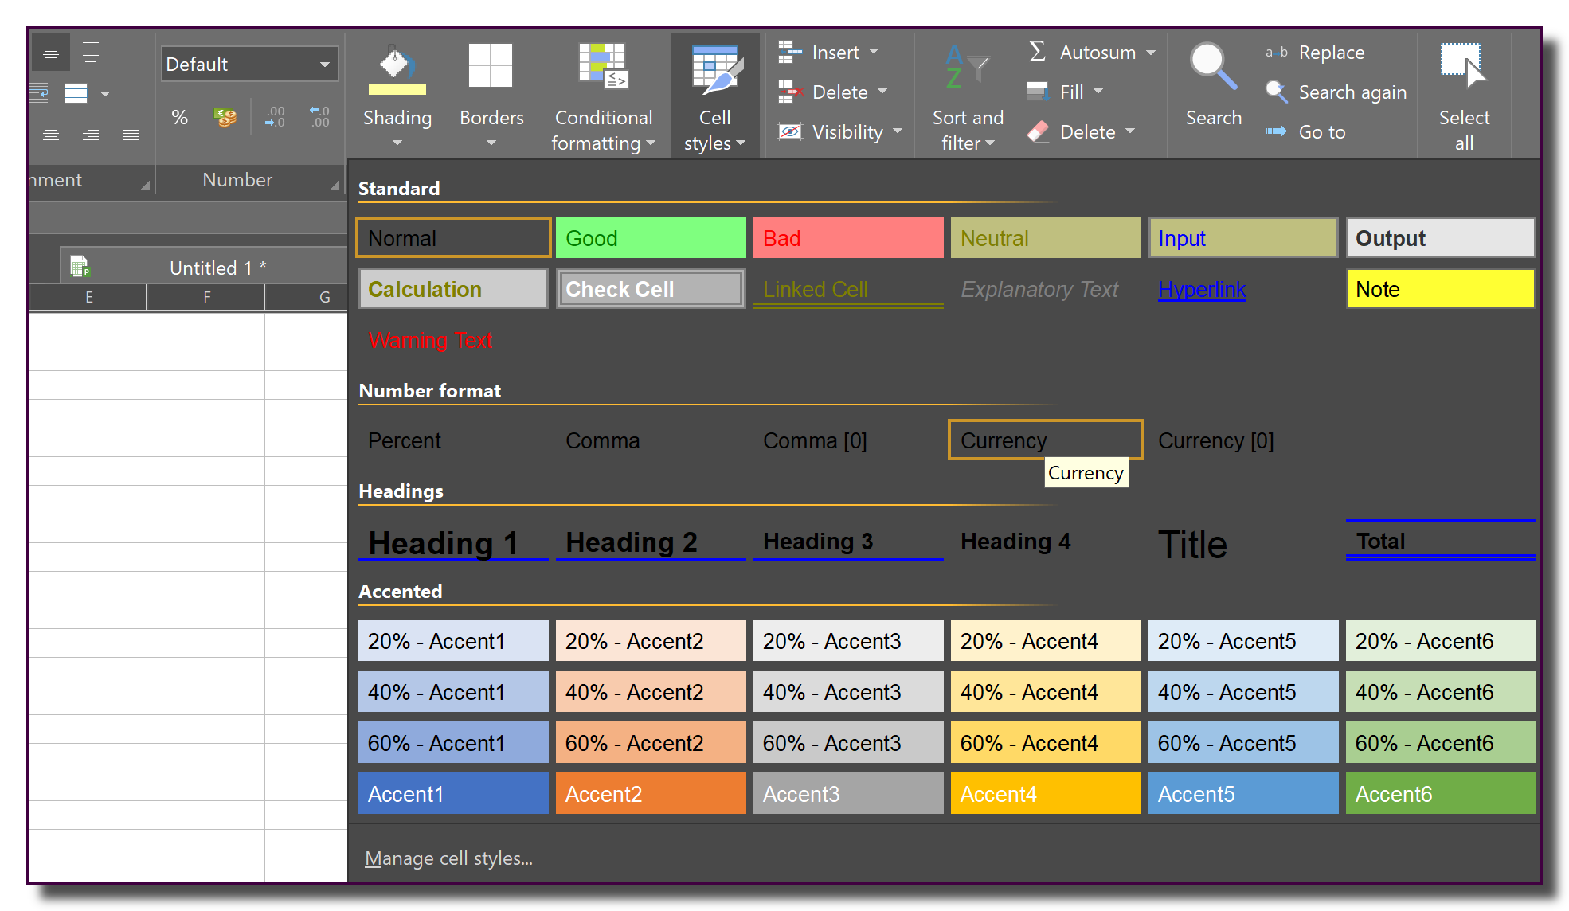This screenshot has width=1569, height=911.
Task: Click the Shading paint bucket icon
Action: [397, 69]
